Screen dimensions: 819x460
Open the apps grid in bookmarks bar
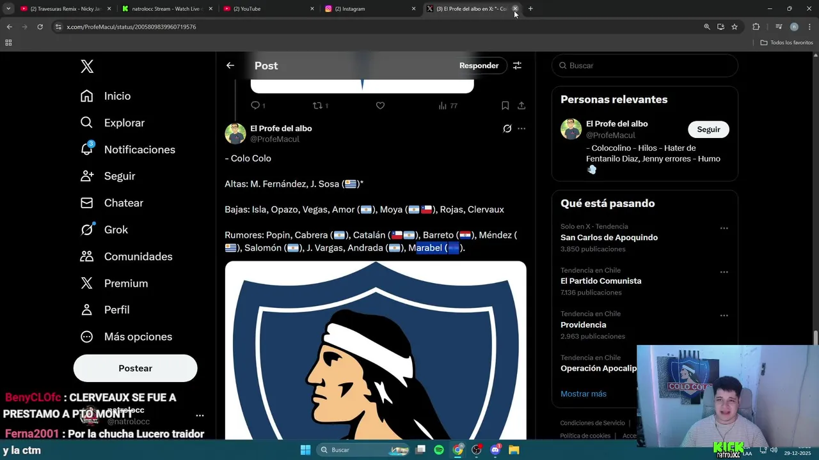tap(8, 43)
